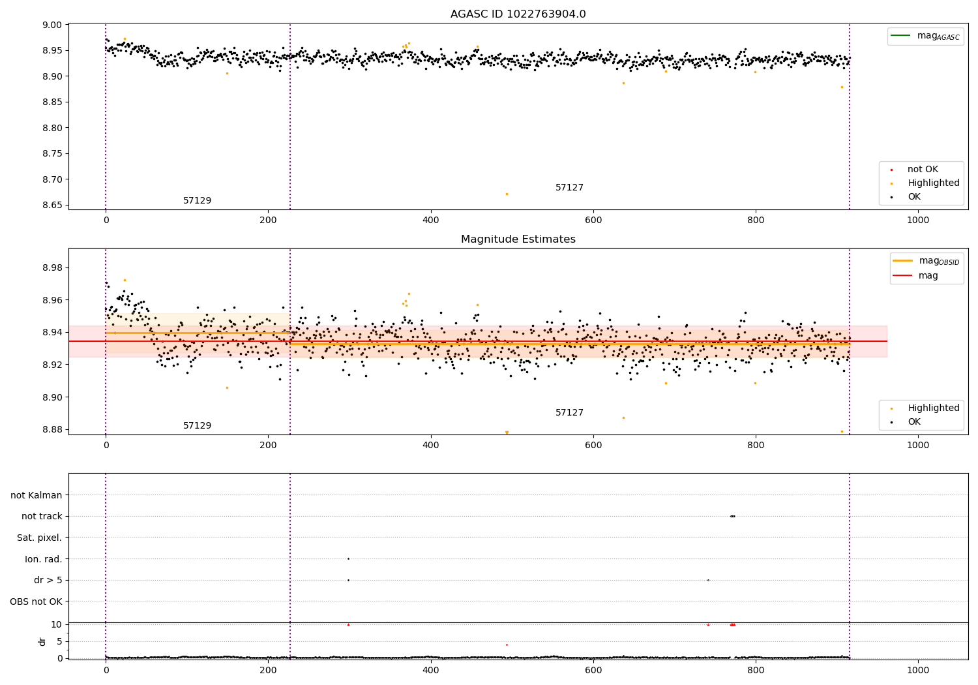Select the 8.95 y-axis tick label
Viewport: 978px width, 685px height.
pos(52,51)
